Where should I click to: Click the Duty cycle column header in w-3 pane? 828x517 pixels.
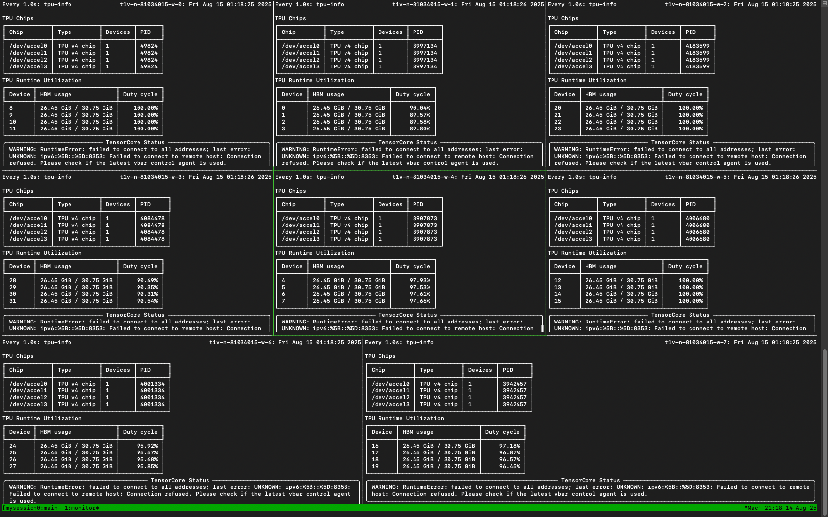(x=140, y=266)
